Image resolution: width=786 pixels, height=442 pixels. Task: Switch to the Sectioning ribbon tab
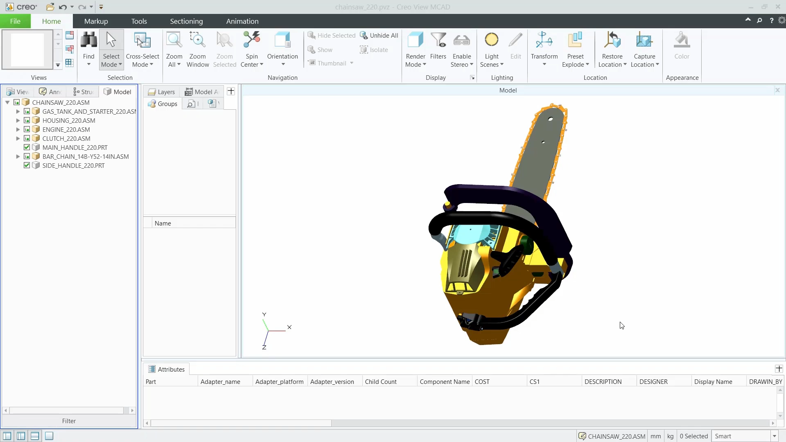click(186, 21)
